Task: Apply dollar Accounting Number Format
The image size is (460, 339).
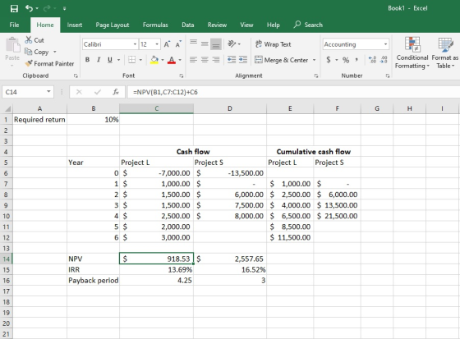Action: point(329,60)
